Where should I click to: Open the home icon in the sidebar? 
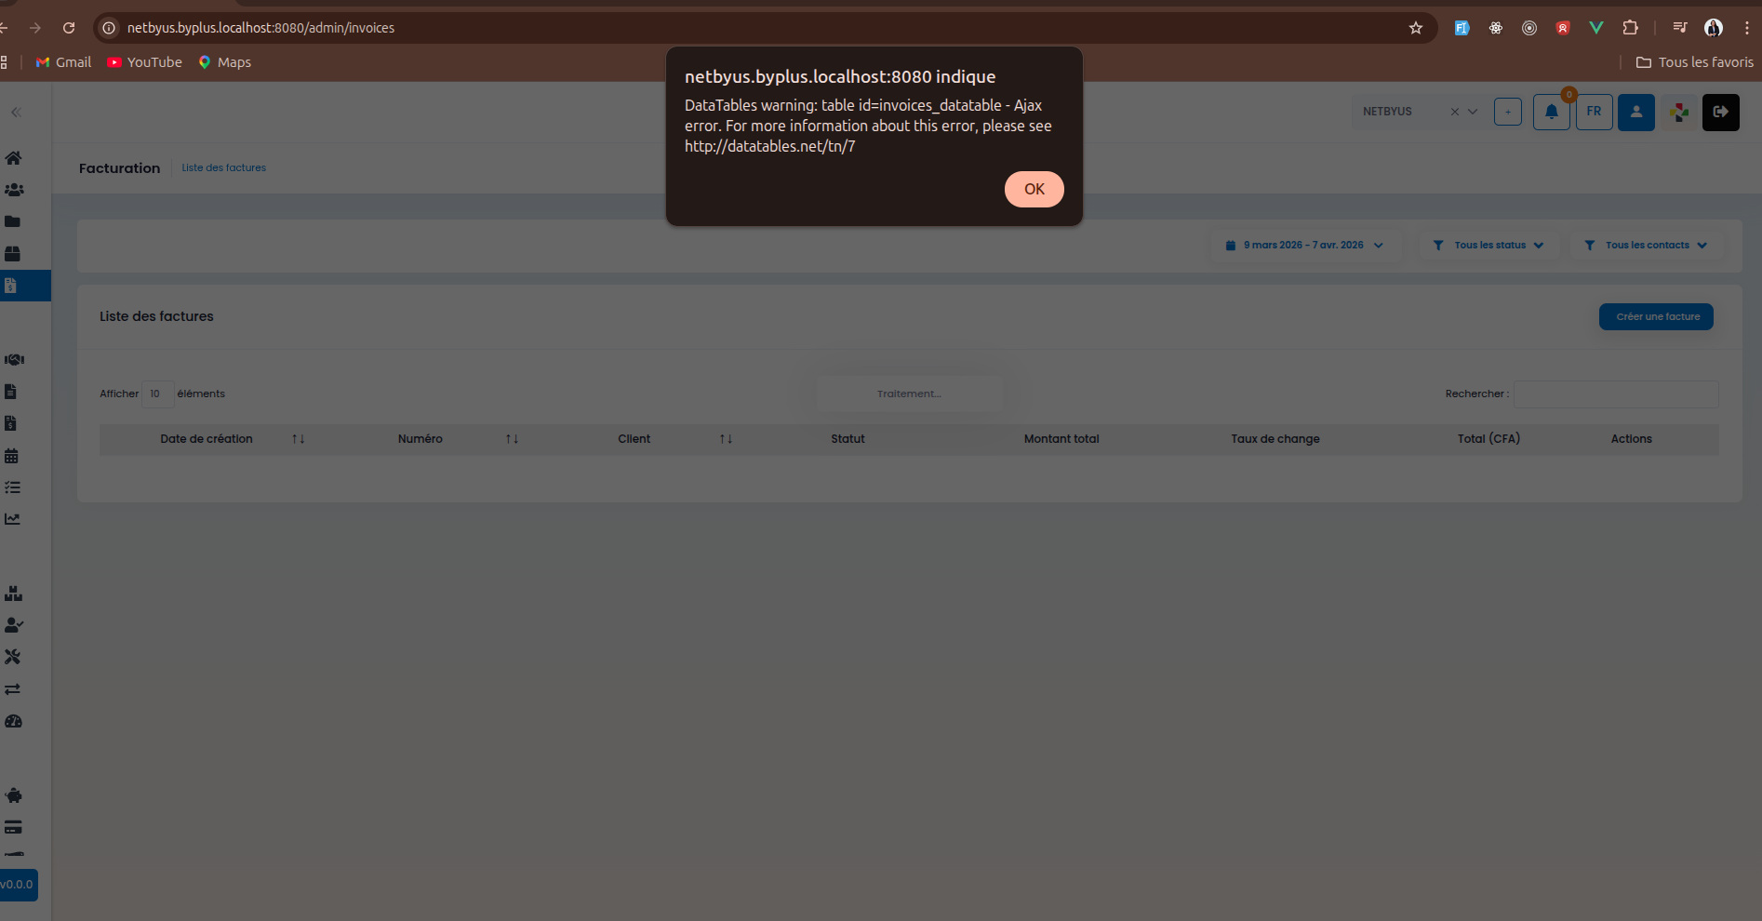coord(13,158)
